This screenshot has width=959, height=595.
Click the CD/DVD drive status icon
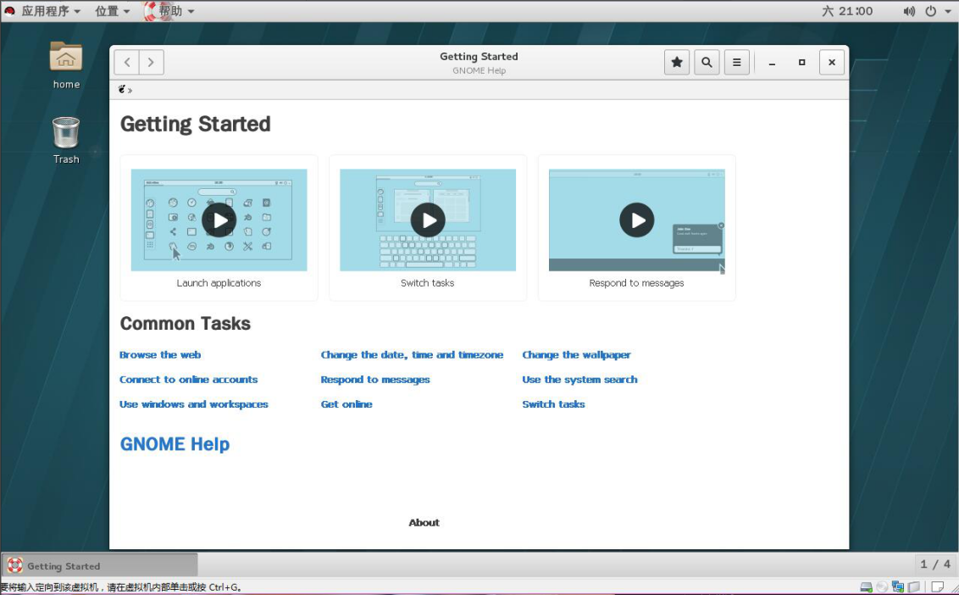[x=882, y=587]
